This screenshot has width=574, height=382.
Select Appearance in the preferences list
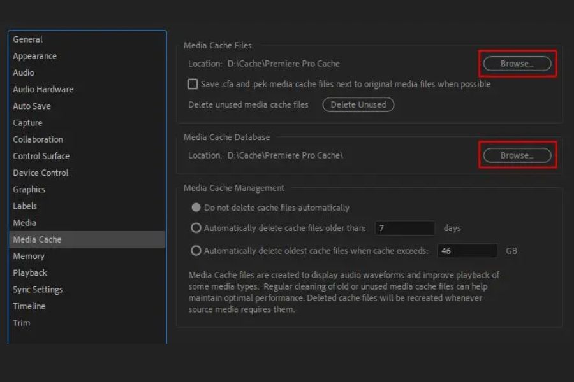[x=34, y=56]
